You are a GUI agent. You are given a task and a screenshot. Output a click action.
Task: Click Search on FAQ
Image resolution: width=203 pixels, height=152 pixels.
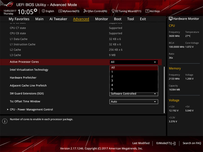click(192, 143)
